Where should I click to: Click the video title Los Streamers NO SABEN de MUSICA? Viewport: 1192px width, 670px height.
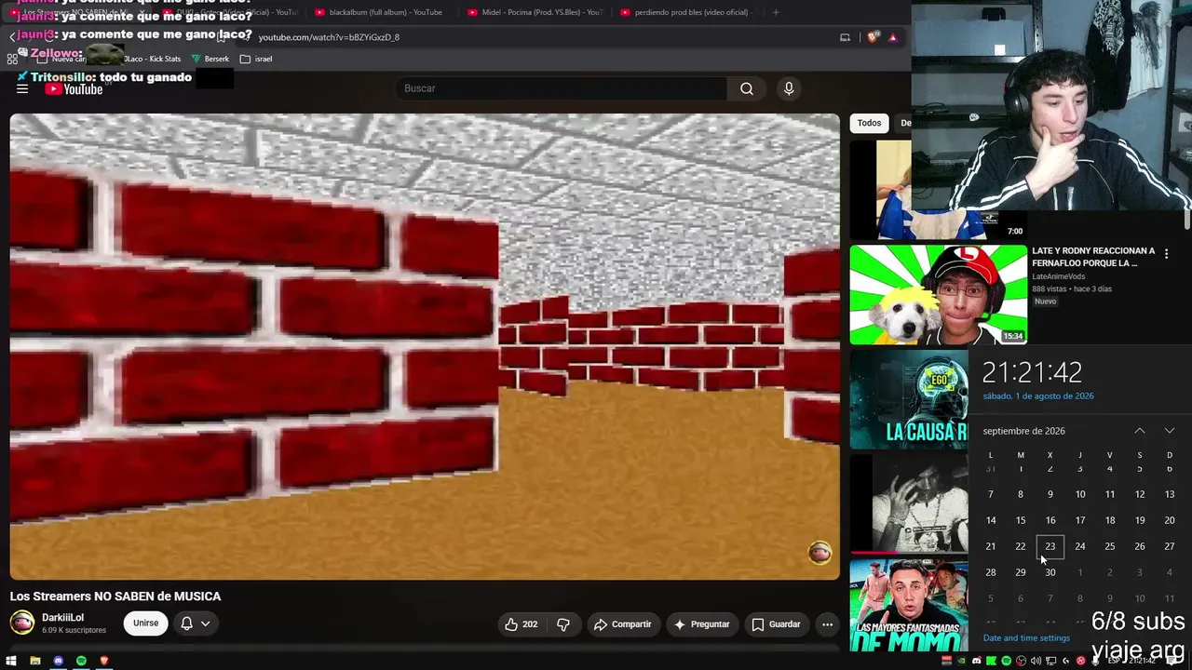(115, 596)
